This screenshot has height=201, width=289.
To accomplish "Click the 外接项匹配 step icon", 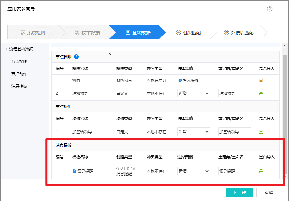I will point(226,33).
